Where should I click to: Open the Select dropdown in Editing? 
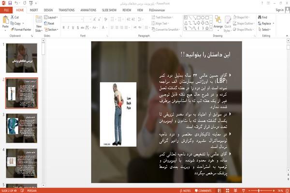point(265,30)
